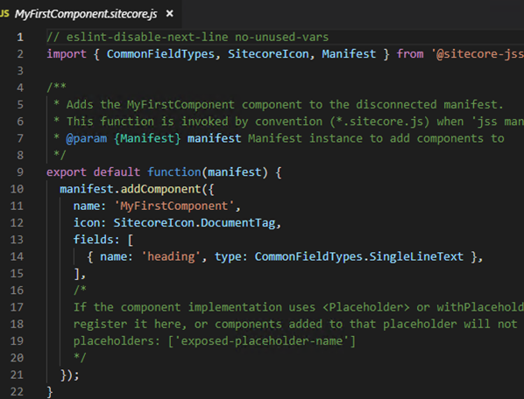Click the @param tag in the comment
Screen dimensions: 524x399
pyautogui.click(x=87, y=138)
